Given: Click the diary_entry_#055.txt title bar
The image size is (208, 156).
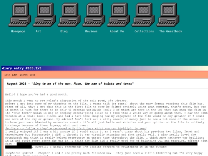Looking at the screenshot, I should [105, 68].
